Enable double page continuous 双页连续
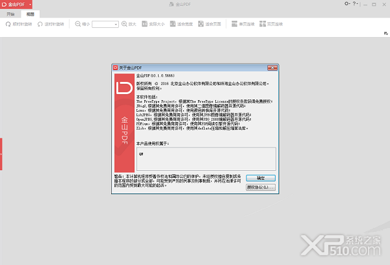 271,24
